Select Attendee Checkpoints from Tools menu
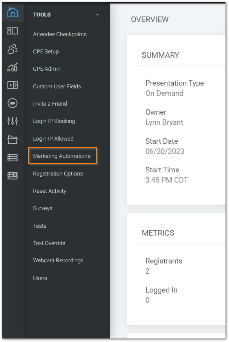 tap(60, 34)
